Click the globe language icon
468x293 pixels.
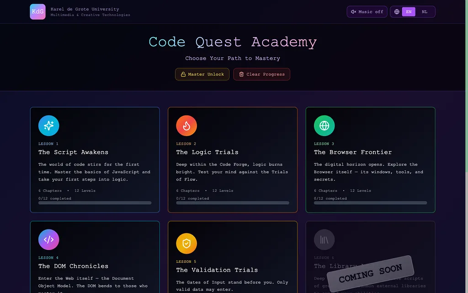(397, 11)
